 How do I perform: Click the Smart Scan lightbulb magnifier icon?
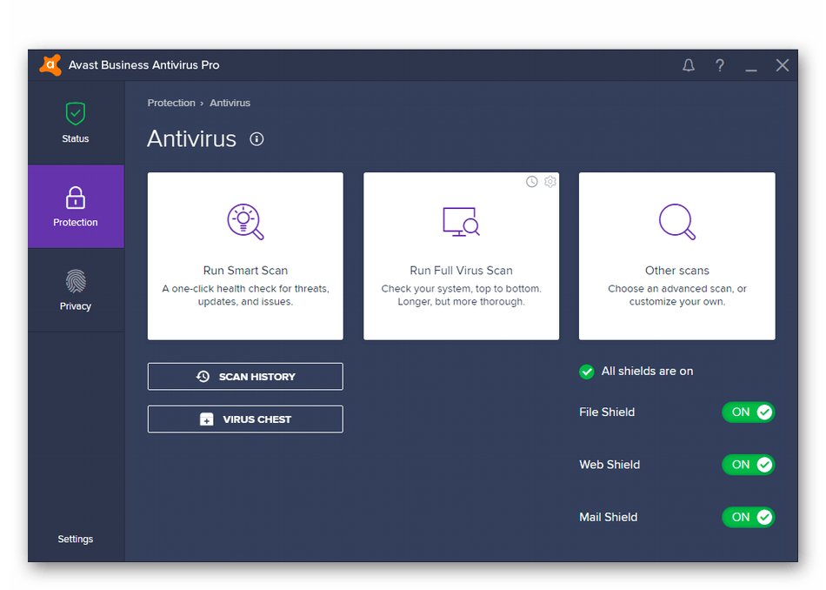tap(245, 221)
